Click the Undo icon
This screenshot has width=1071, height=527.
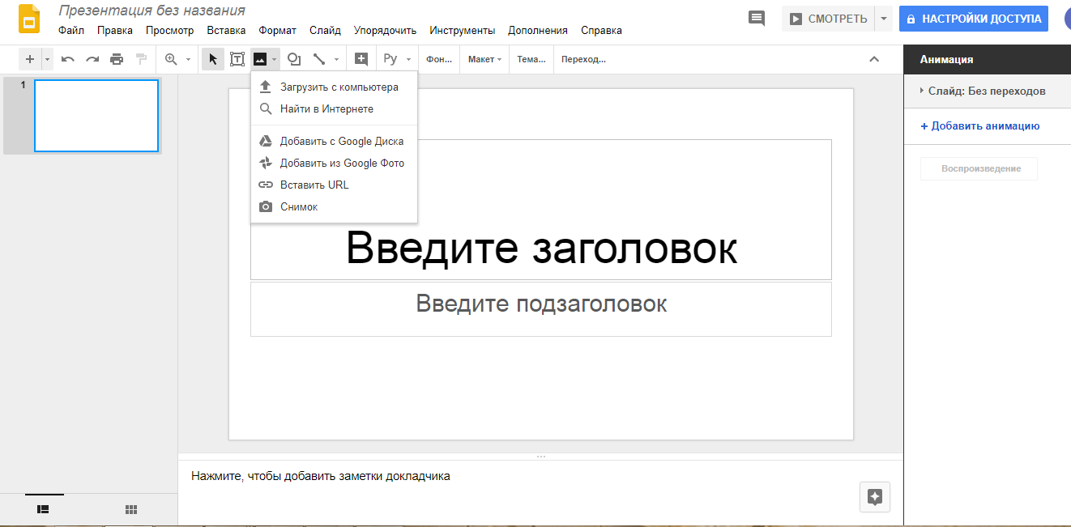(69, 58)
